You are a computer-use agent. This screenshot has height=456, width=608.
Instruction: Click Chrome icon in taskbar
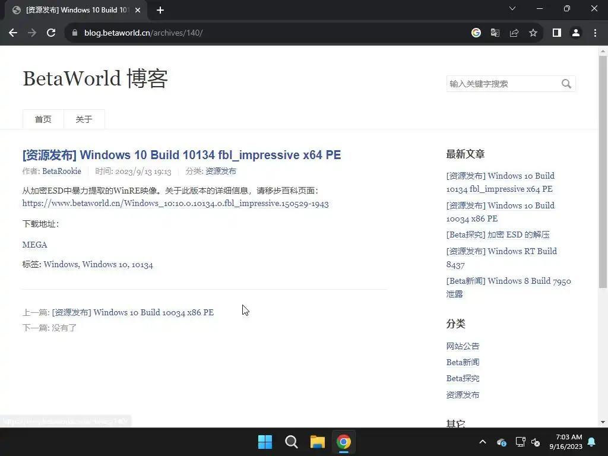click(344, 442)
